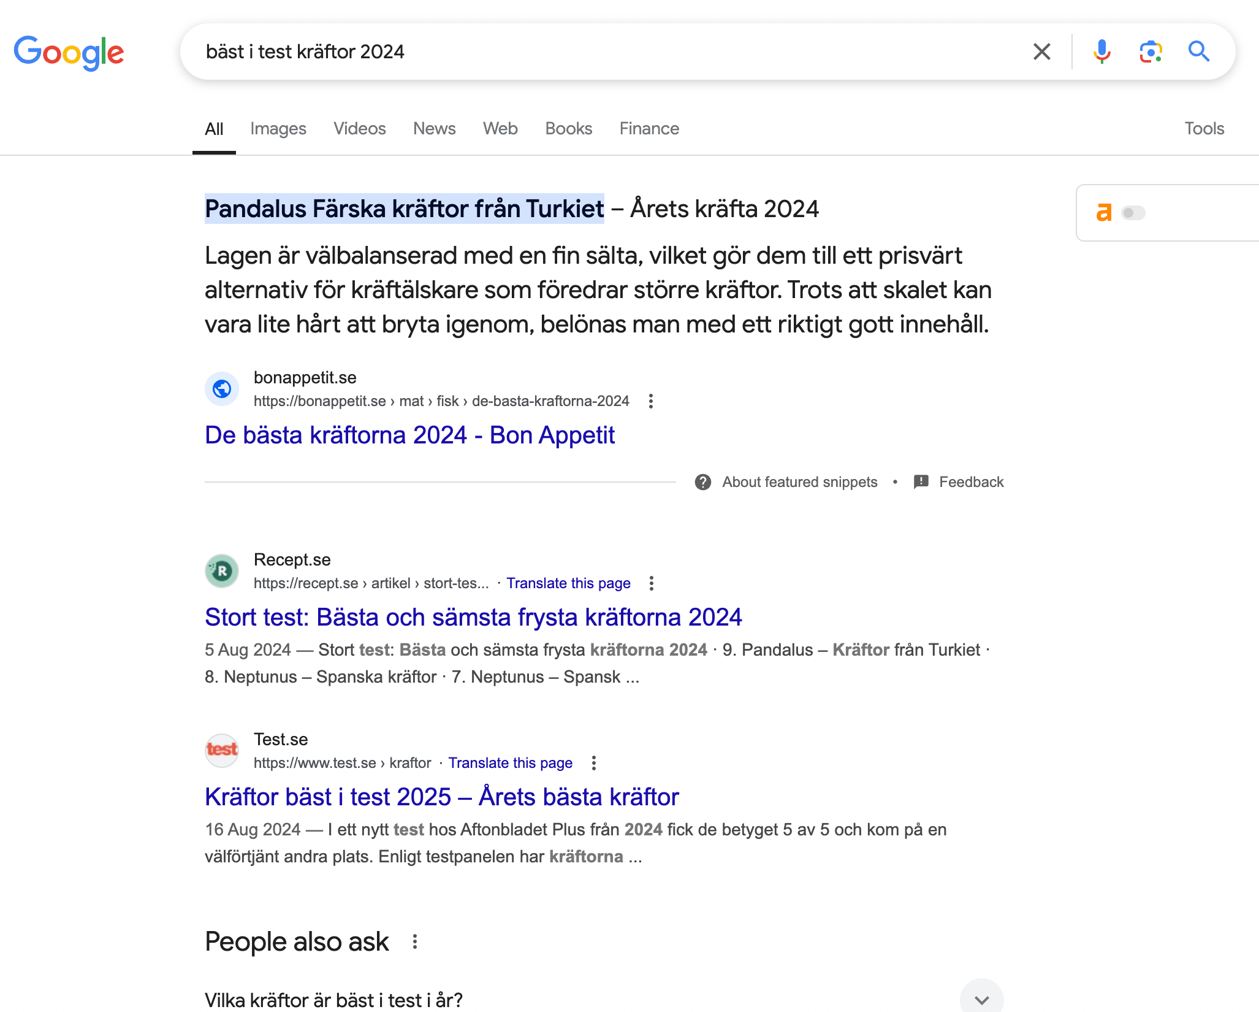
Task: Click the blue magnifier search icon
Action: (1198, 52)
